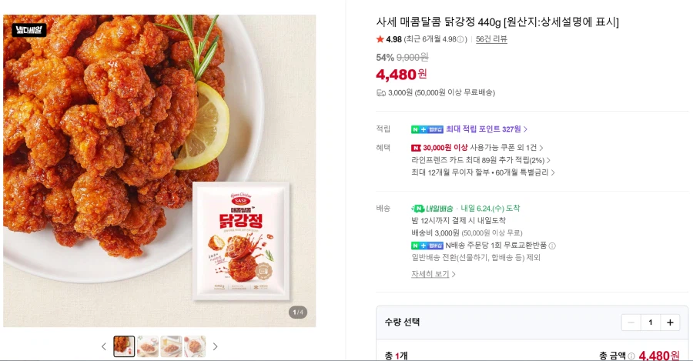This screenshot has height=361, width=693.
Task: Click the delivery truck icon by shipping fee
Action: [381, 93]
